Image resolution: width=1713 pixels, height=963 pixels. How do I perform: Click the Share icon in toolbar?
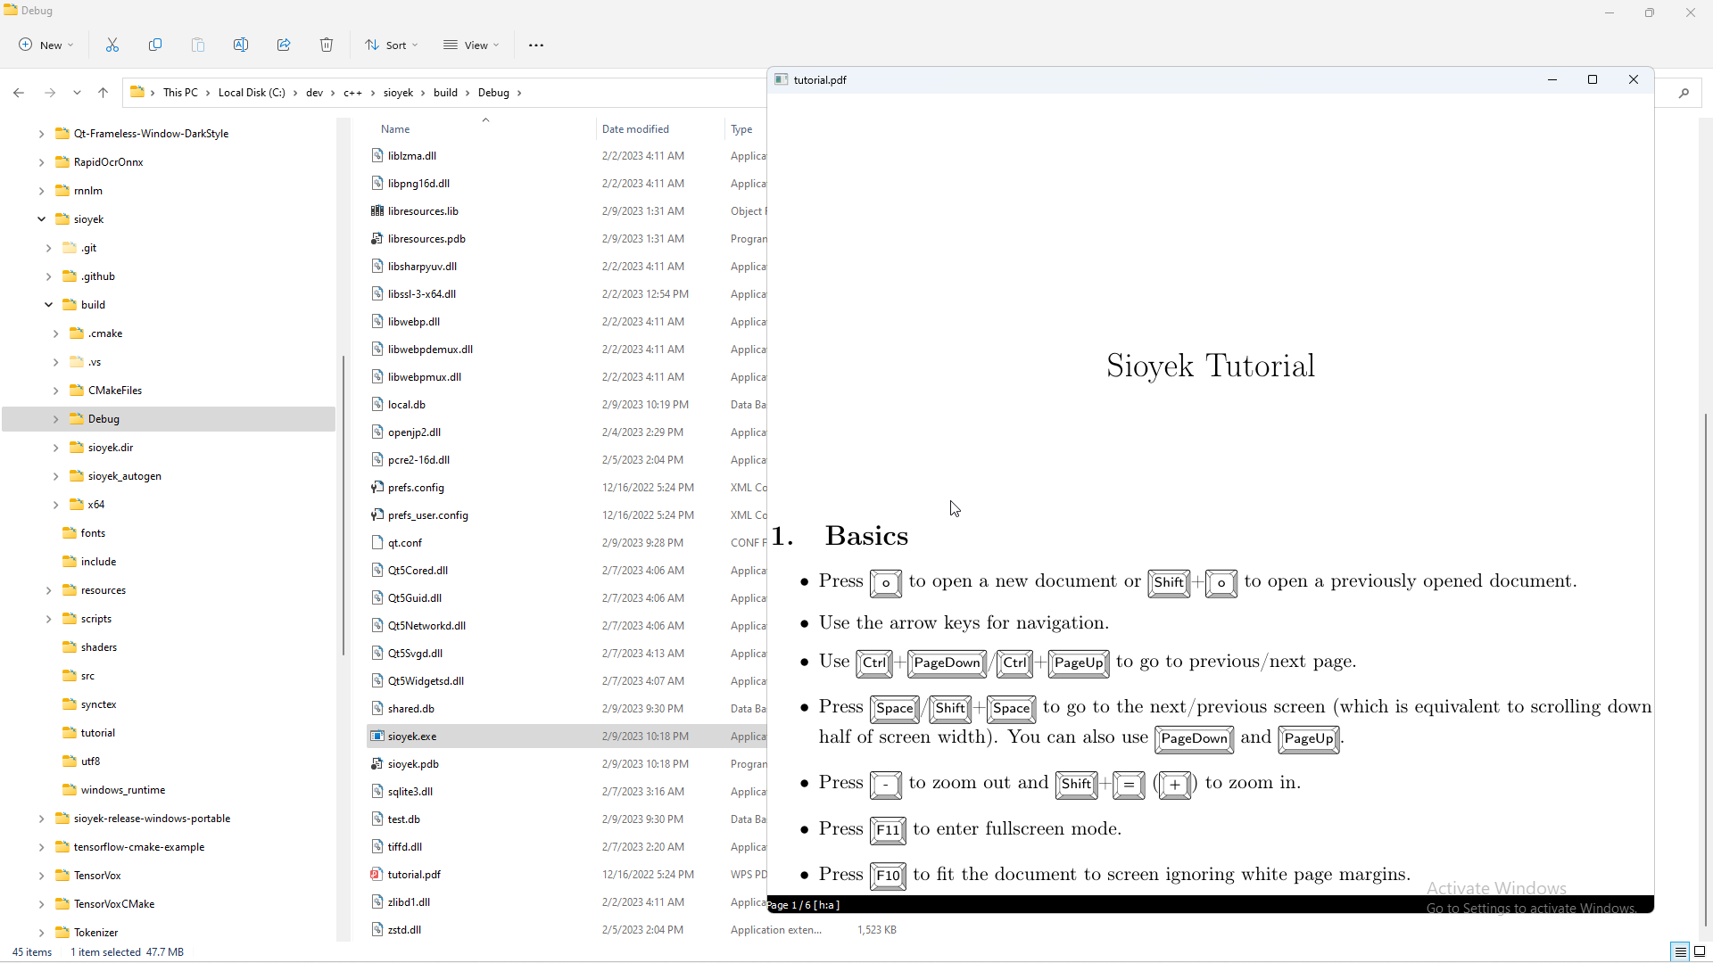click(284, 45)
